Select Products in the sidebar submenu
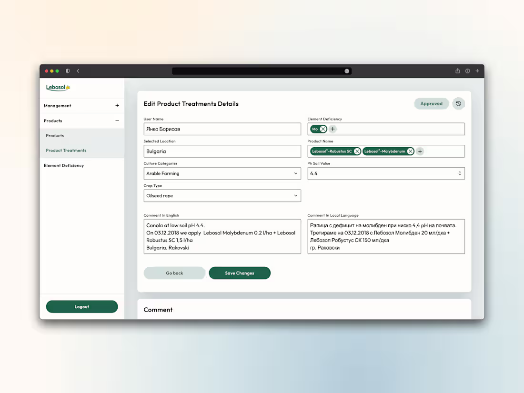Image resolution: width=524 pixels, height=393 pixels. [54, 135]
